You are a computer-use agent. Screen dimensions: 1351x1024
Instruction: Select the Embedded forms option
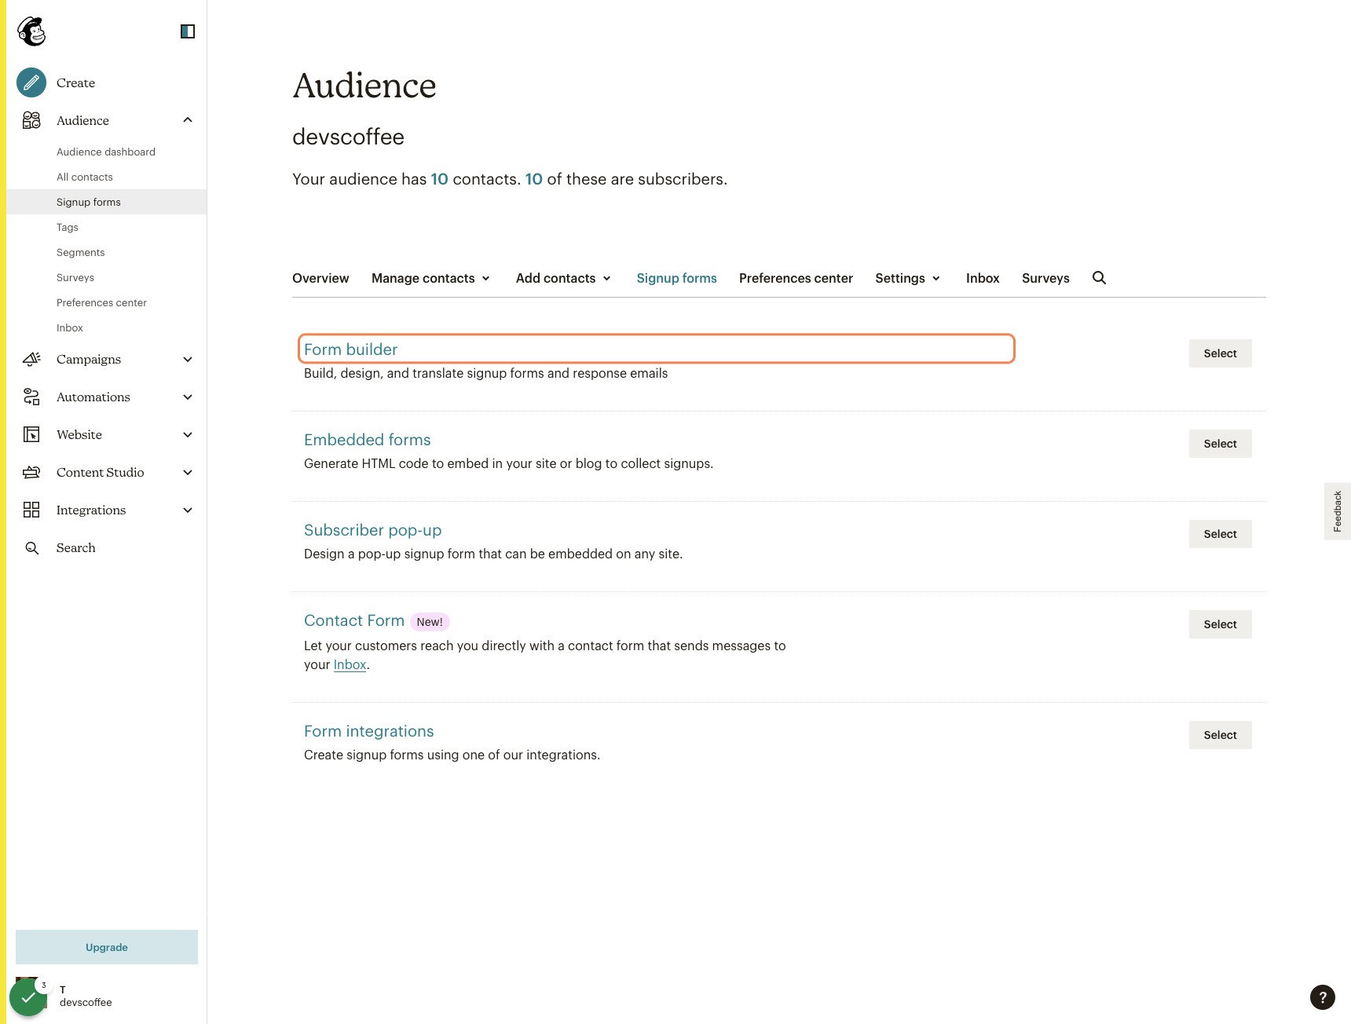[1220, 444]
